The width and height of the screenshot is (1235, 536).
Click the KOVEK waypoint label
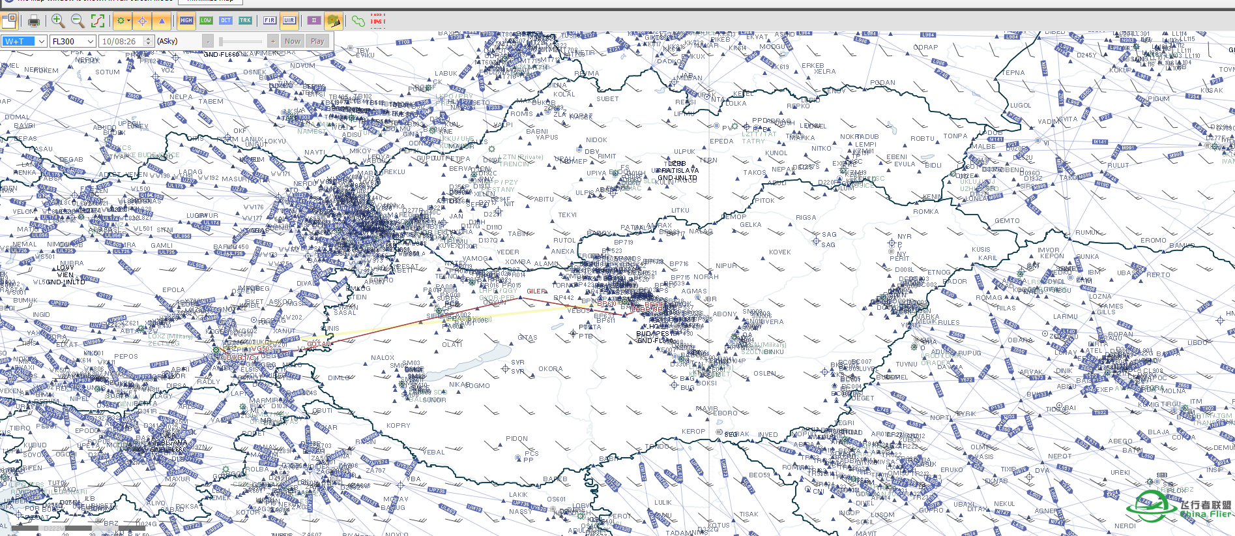click(x=780, y=252)
